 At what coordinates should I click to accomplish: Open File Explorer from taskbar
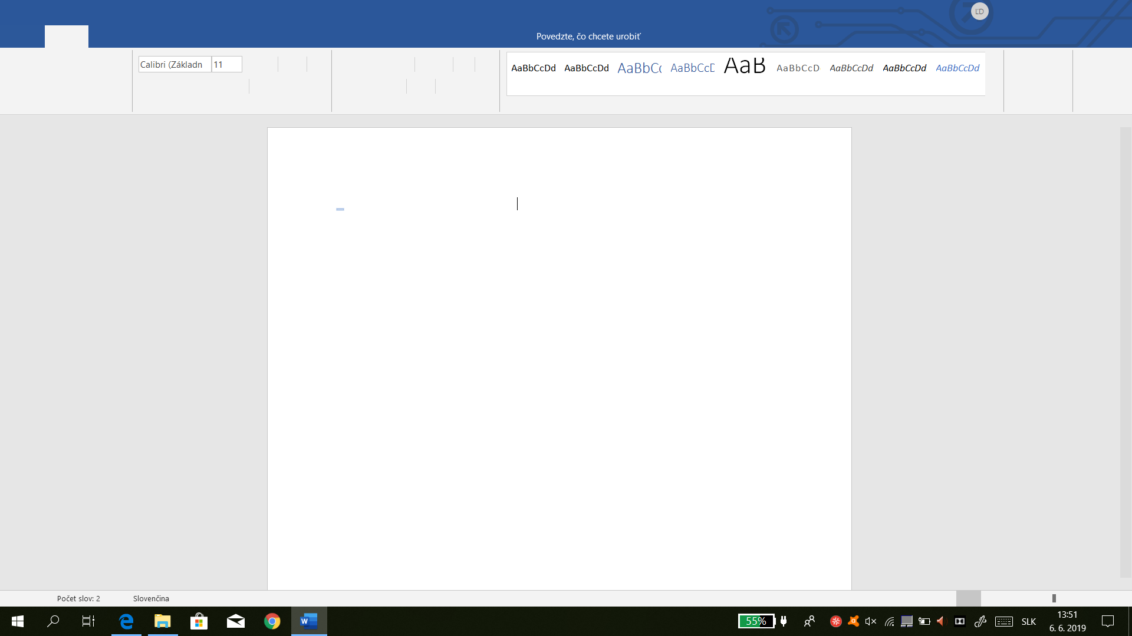pyautogui.click(x=162, y=621)
